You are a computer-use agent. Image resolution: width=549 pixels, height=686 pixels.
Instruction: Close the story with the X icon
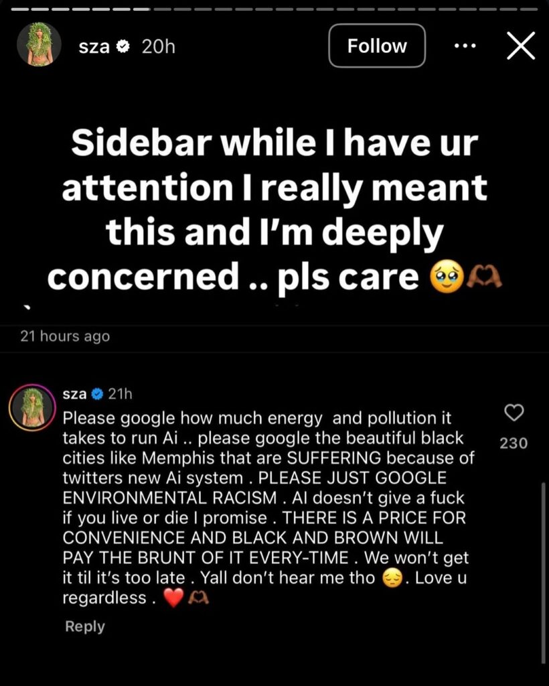(x=520, y=46)
